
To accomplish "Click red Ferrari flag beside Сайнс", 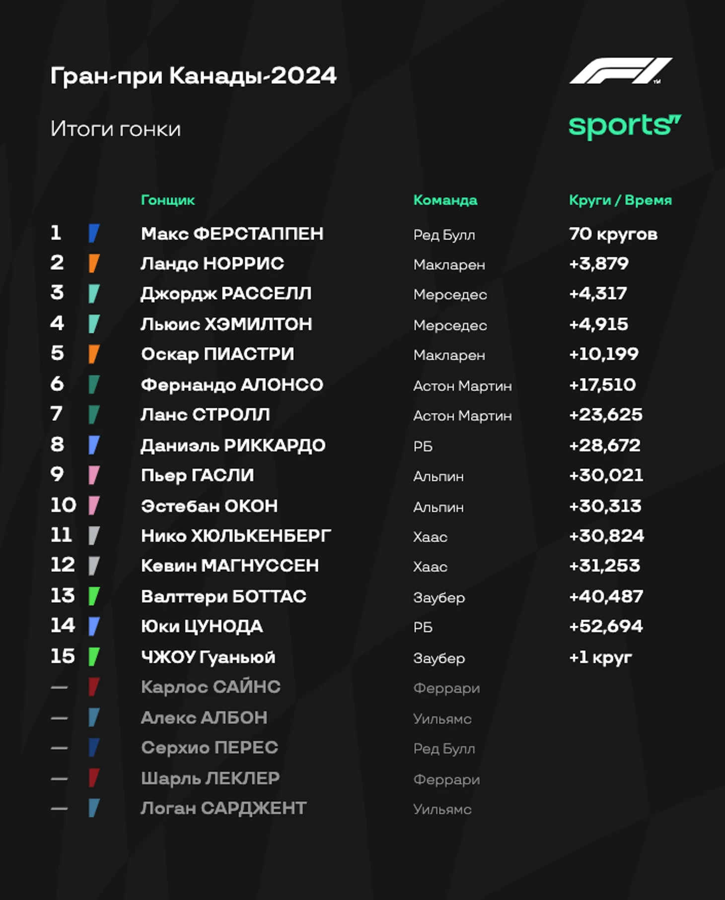I will coord(94,687).
